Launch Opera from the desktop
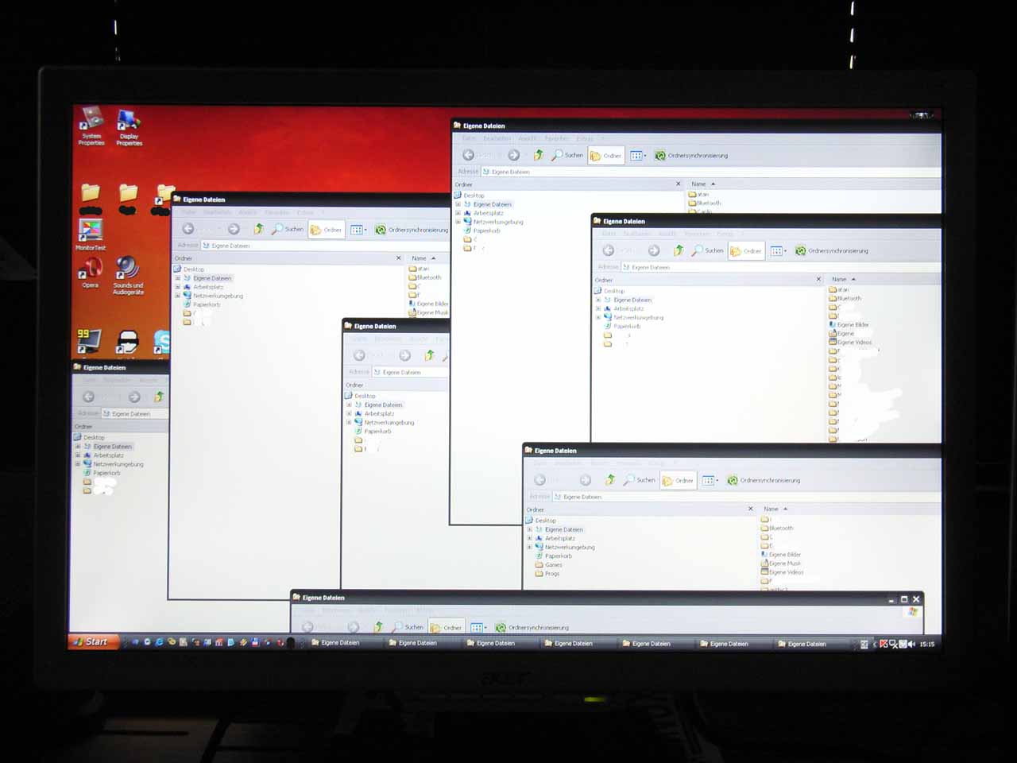 90,272
